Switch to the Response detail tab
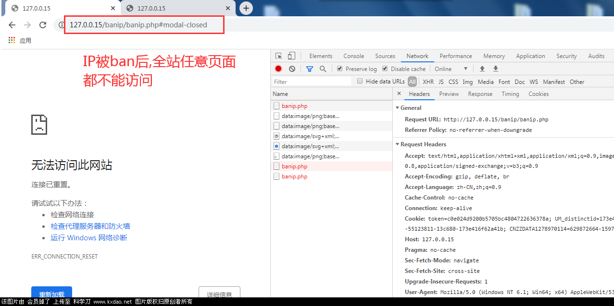Image resolution: width=614 pixels, height=306 pixels. [x=480, y=94]
